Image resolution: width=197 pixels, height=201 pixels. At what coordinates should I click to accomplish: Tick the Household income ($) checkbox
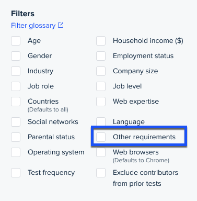[x=101, y=41]
